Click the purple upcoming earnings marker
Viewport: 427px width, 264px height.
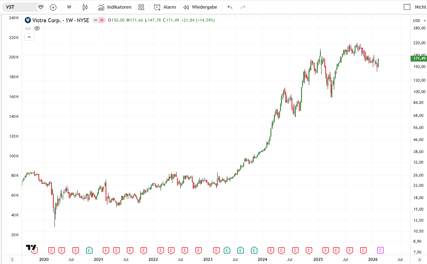[381, 250]
